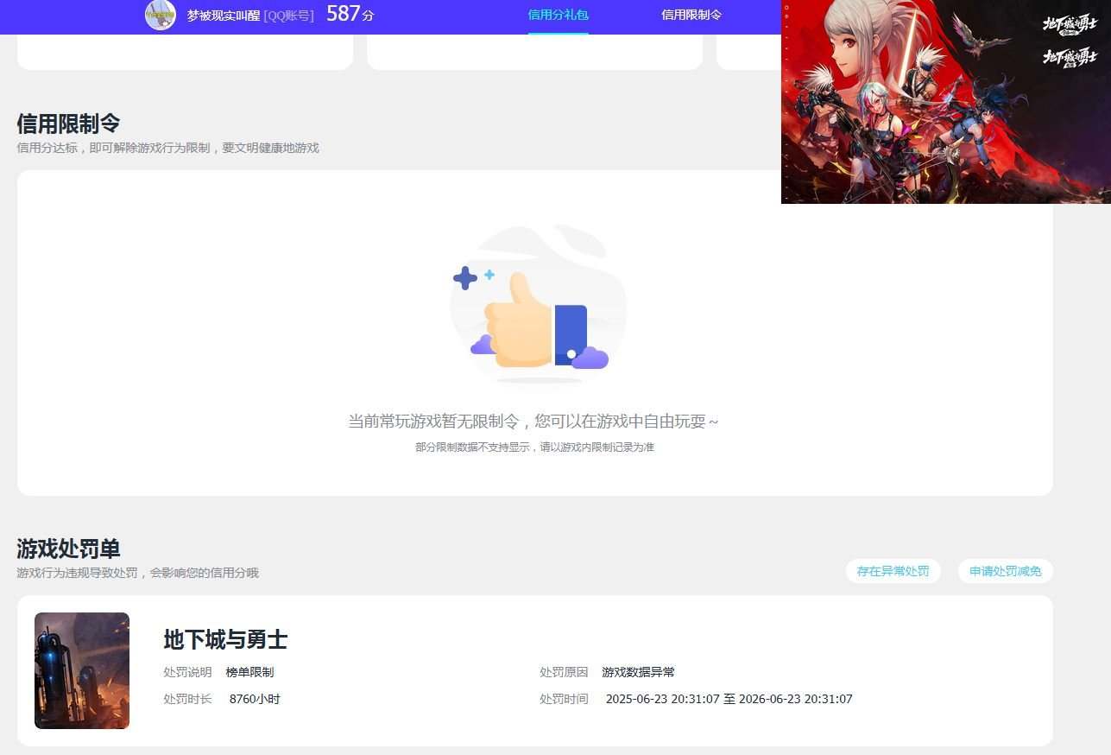
Task: Switch to the 信用限制令 tab
Action: pos(691,15)
